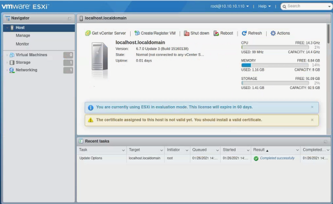Click the yellow warning icon in certificate alert
This screenshot has width=333, height=204.
(x=91, y=120)
